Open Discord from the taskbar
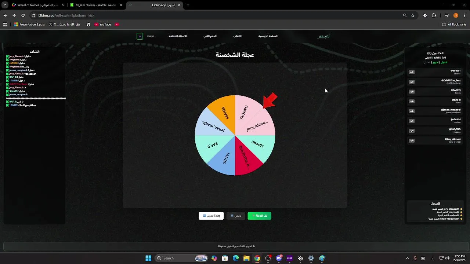Viewport: 470px width, 264px height. 279,258
